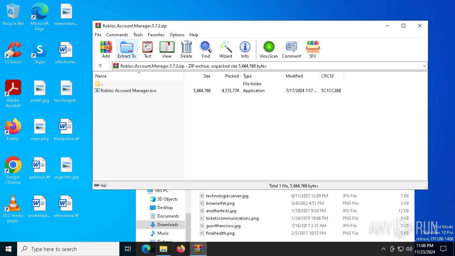The width and height of the screenshot is (455, 256).
Task: Click the taskbar search box
Action: pyautogui.click(x=68, y=249)
